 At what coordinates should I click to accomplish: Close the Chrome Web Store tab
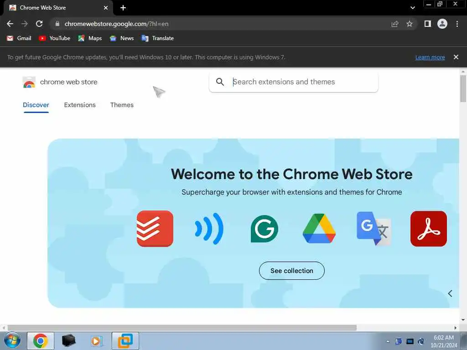pyautogui.click(x=106, y=8)
